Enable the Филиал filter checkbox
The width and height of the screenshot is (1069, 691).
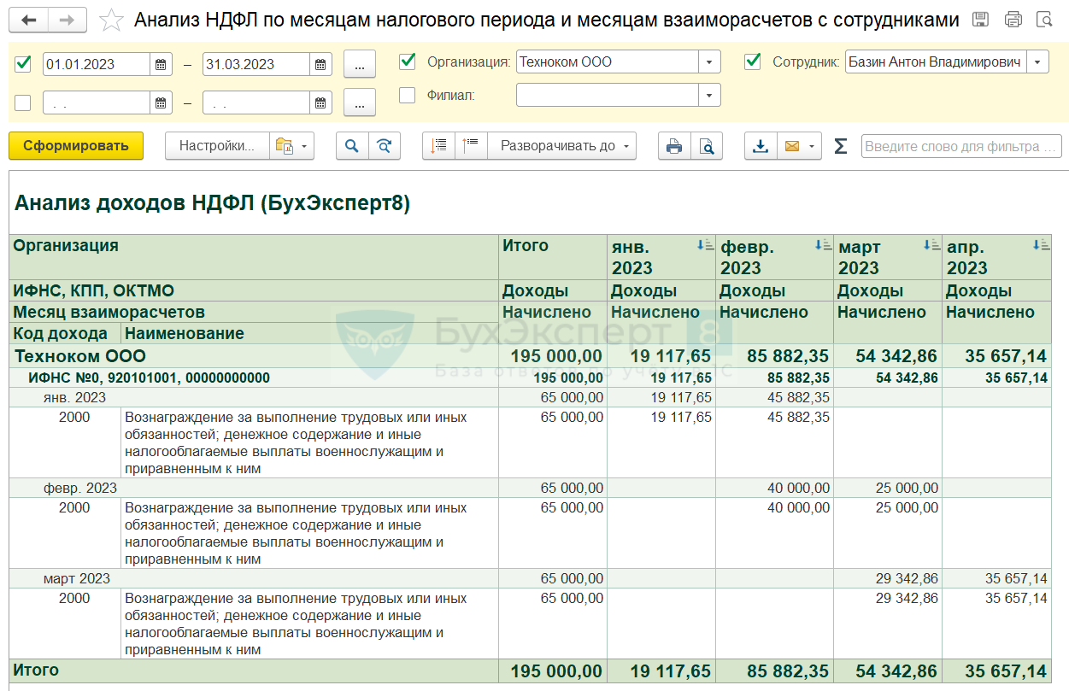tap(408, 95)
